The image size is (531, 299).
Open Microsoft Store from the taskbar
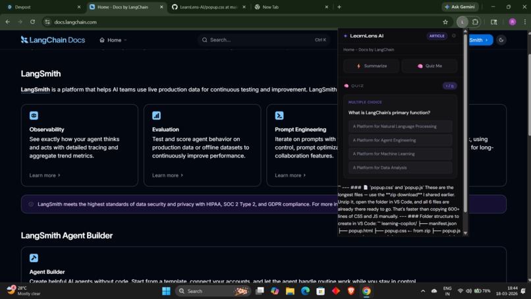pos(320,291)
